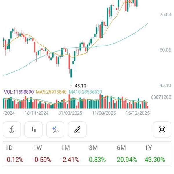Select the 6M performance period
The image size is (174, 174).
point(121,148)
